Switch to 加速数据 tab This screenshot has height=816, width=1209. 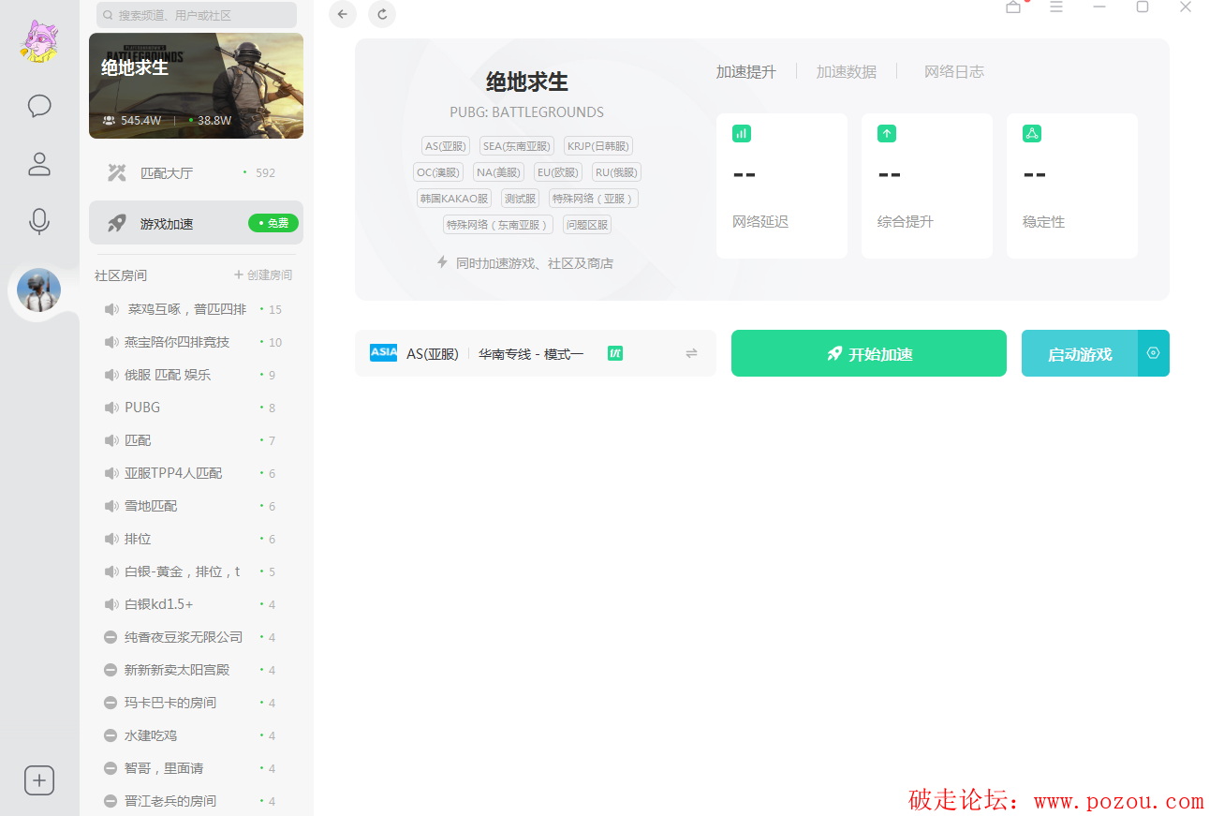tap(847, 72)
